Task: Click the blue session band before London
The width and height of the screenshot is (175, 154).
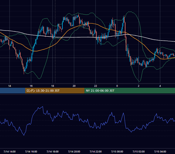Action: point(13,91)
